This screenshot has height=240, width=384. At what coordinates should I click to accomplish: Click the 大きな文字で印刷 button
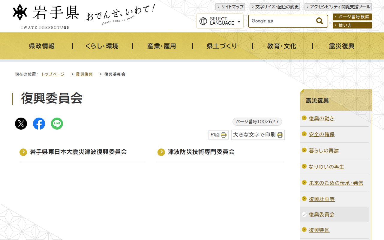pyautogui.click(x=258, y=135)
